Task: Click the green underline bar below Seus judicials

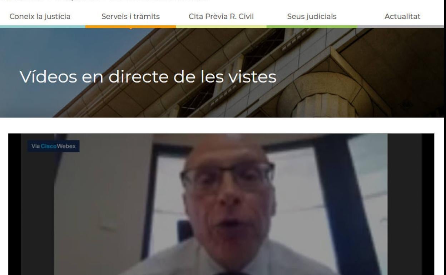Action: click(312, 26)
